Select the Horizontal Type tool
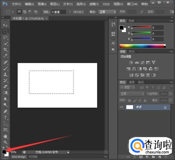This screenshot has width=175, height=160. point(5,117)
